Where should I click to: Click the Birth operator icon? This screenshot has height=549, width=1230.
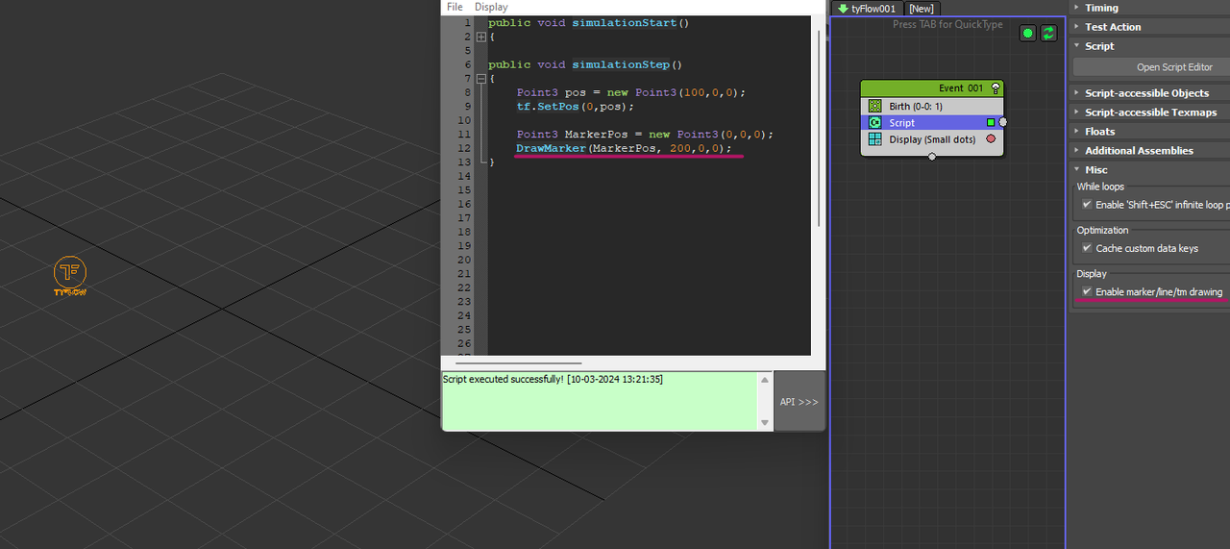click(875, 106)
